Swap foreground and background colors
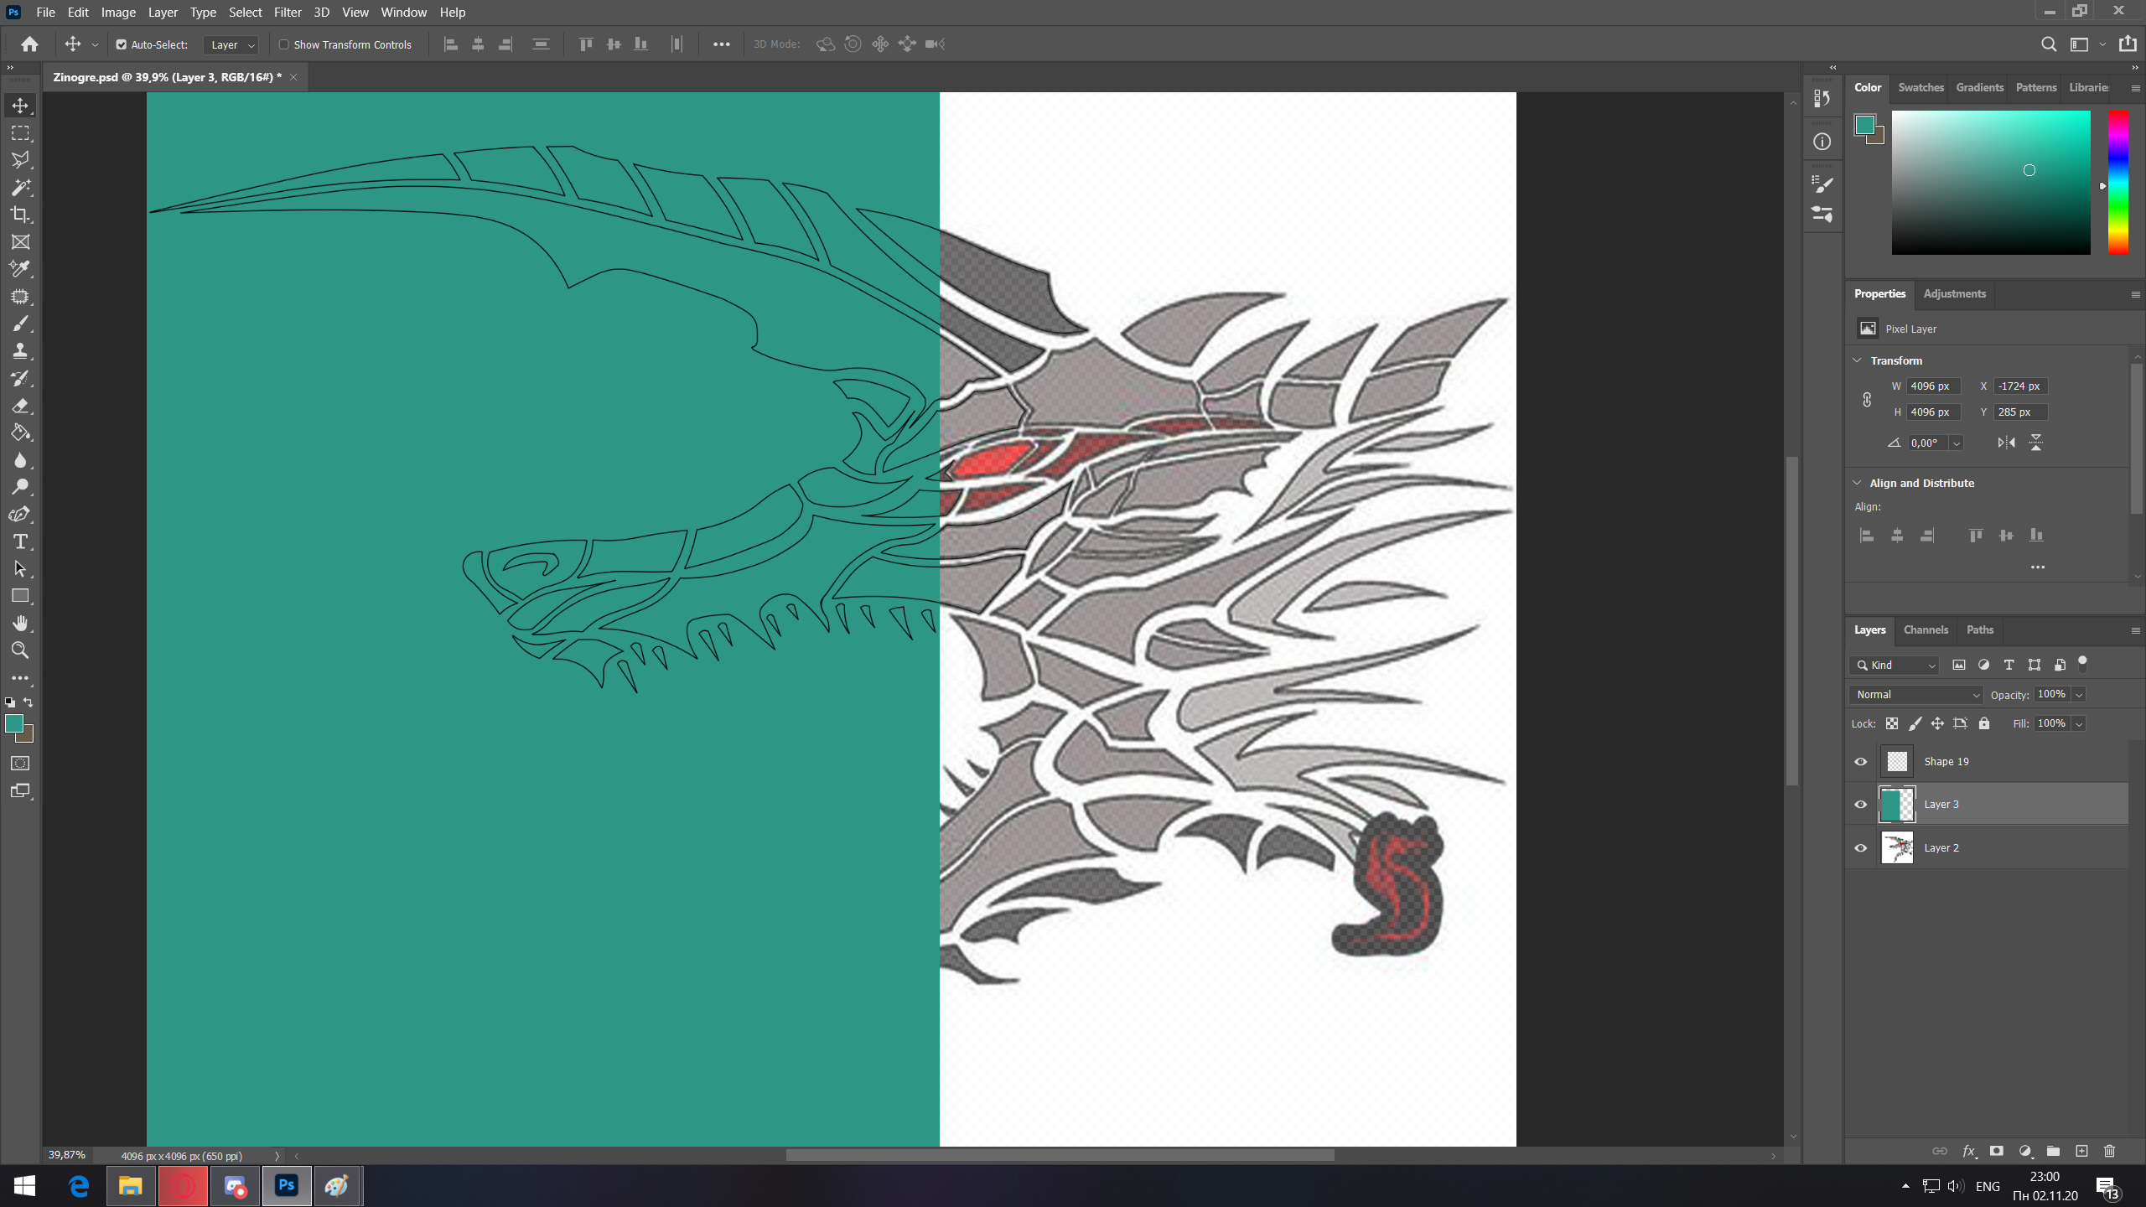This screenshot has width=2146, height=1207. (29, 702)
